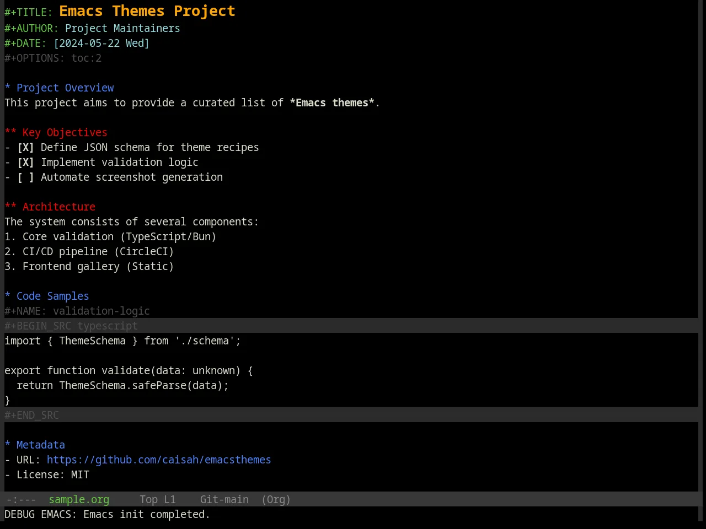
Task: Click 'Project Maintainers' author value
Action: tap(122, 29)
